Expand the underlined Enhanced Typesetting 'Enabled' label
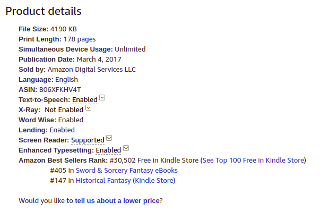329x211 pixels. [x=108, y=150]
